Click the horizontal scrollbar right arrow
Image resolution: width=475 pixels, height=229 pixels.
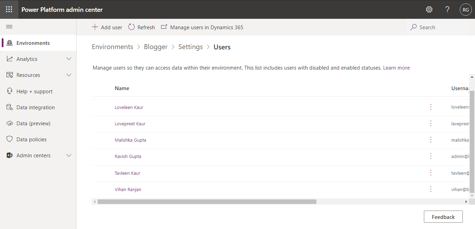point(466,202)
